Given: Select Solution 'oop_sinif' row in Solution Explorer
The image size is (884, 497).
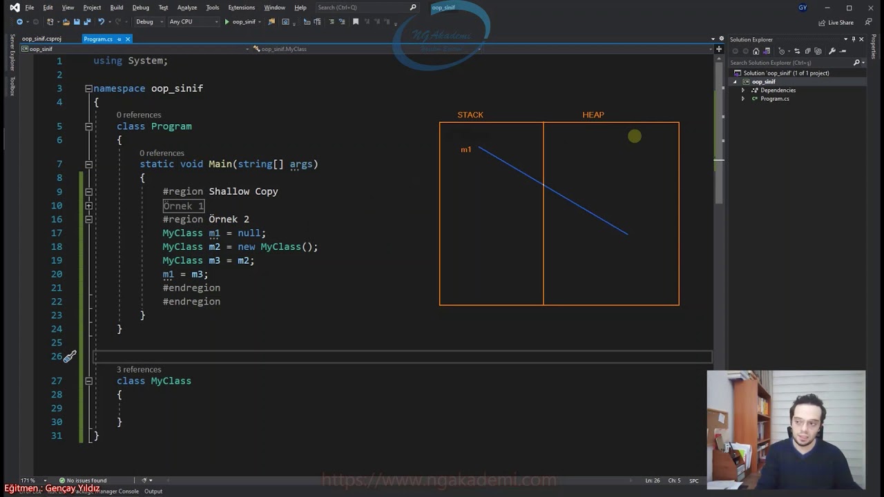Looking at the screenshot, I should 798,73.
